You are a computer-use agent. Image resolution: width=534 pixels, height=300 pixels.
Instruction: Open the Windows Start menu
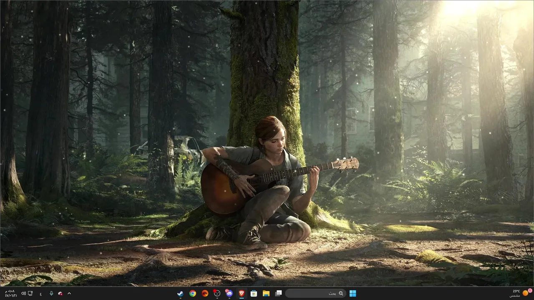tap(353, 293)
